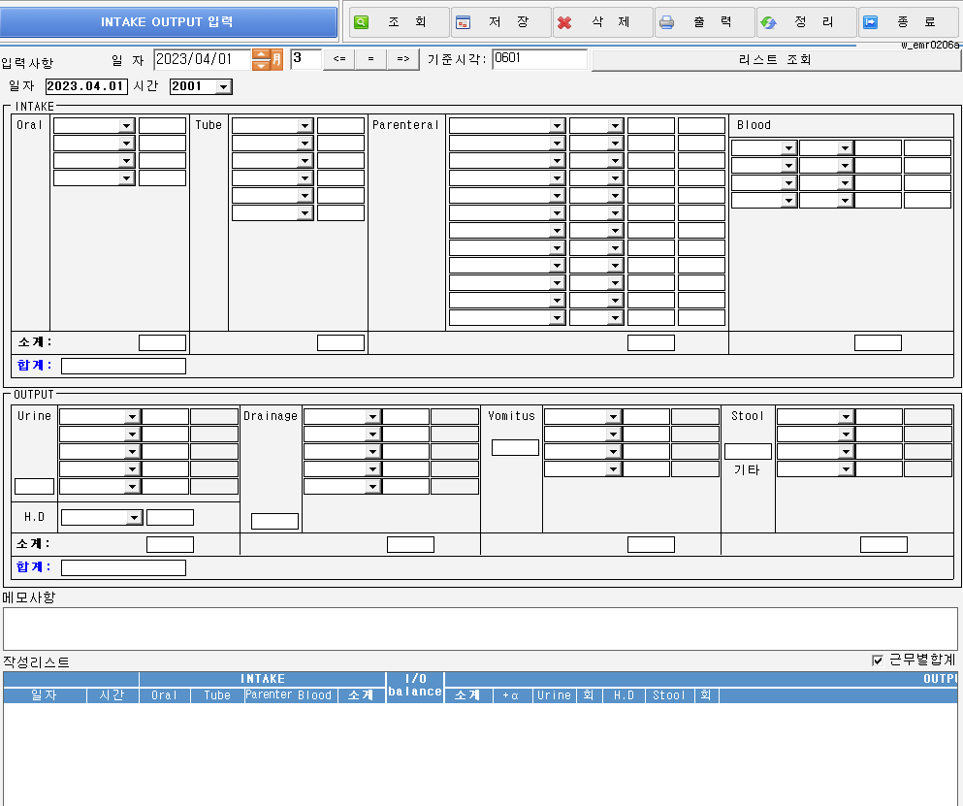Image resolution: width=963 pixels, height=806 pixels.
Task: Click the exit icon for 종료
Action: [x=870, y=22]
